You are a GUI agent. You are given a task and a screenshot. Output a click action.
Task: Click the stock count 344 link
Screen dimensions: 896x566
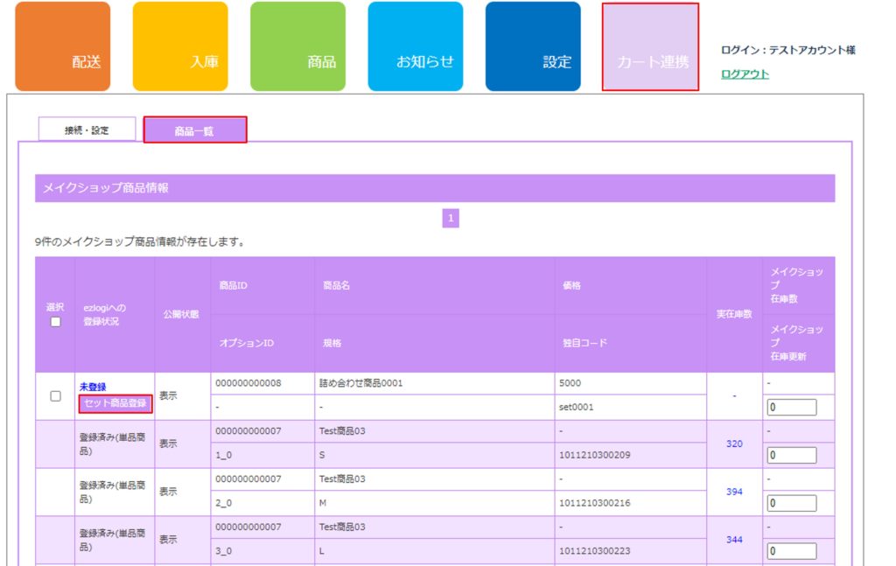point(734,540)
